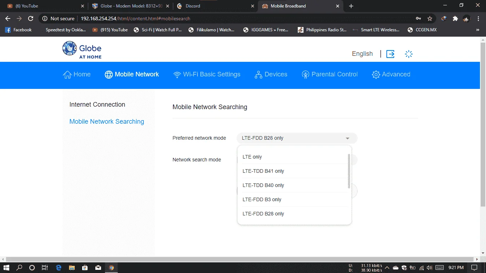Open the OneDrive cloud tray icon
This screenshot has width=486, height=273.
pyautogui.click(x=396, y=268)
